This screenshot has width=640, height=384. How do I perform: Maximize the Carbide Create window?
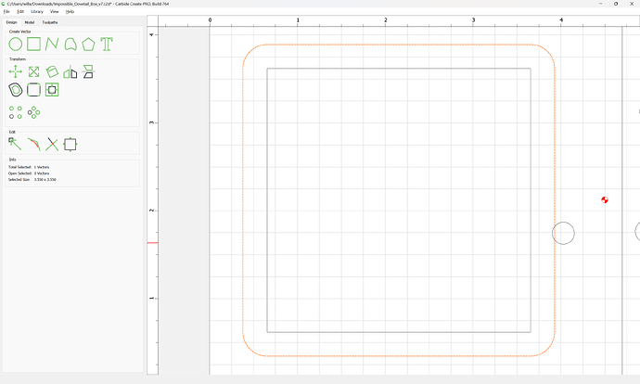(x=616, y=4)
